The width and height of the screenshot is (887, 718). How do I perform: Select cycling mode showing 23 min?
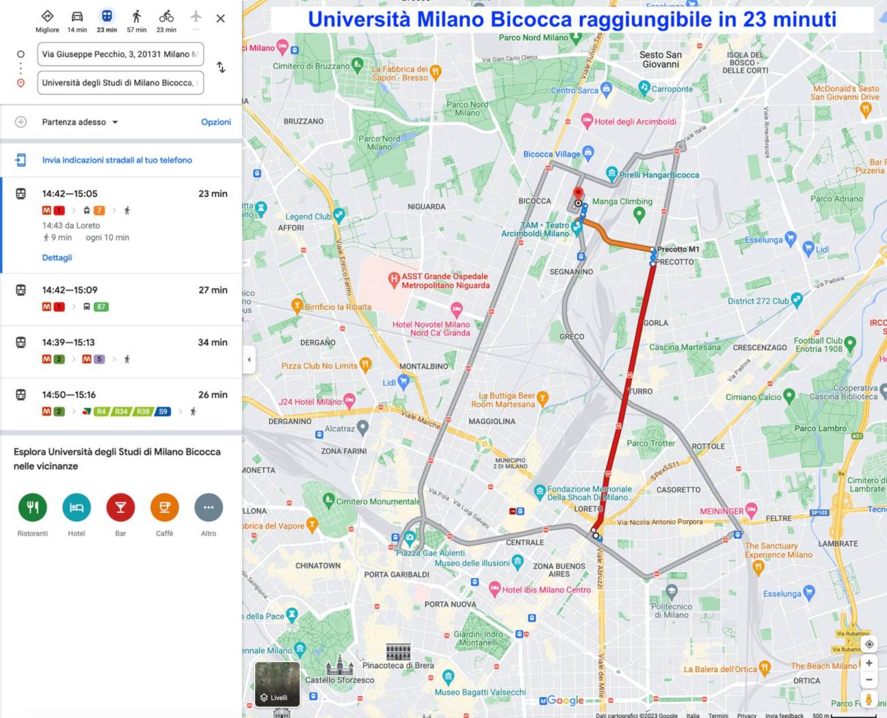click(x=166, y=21)
